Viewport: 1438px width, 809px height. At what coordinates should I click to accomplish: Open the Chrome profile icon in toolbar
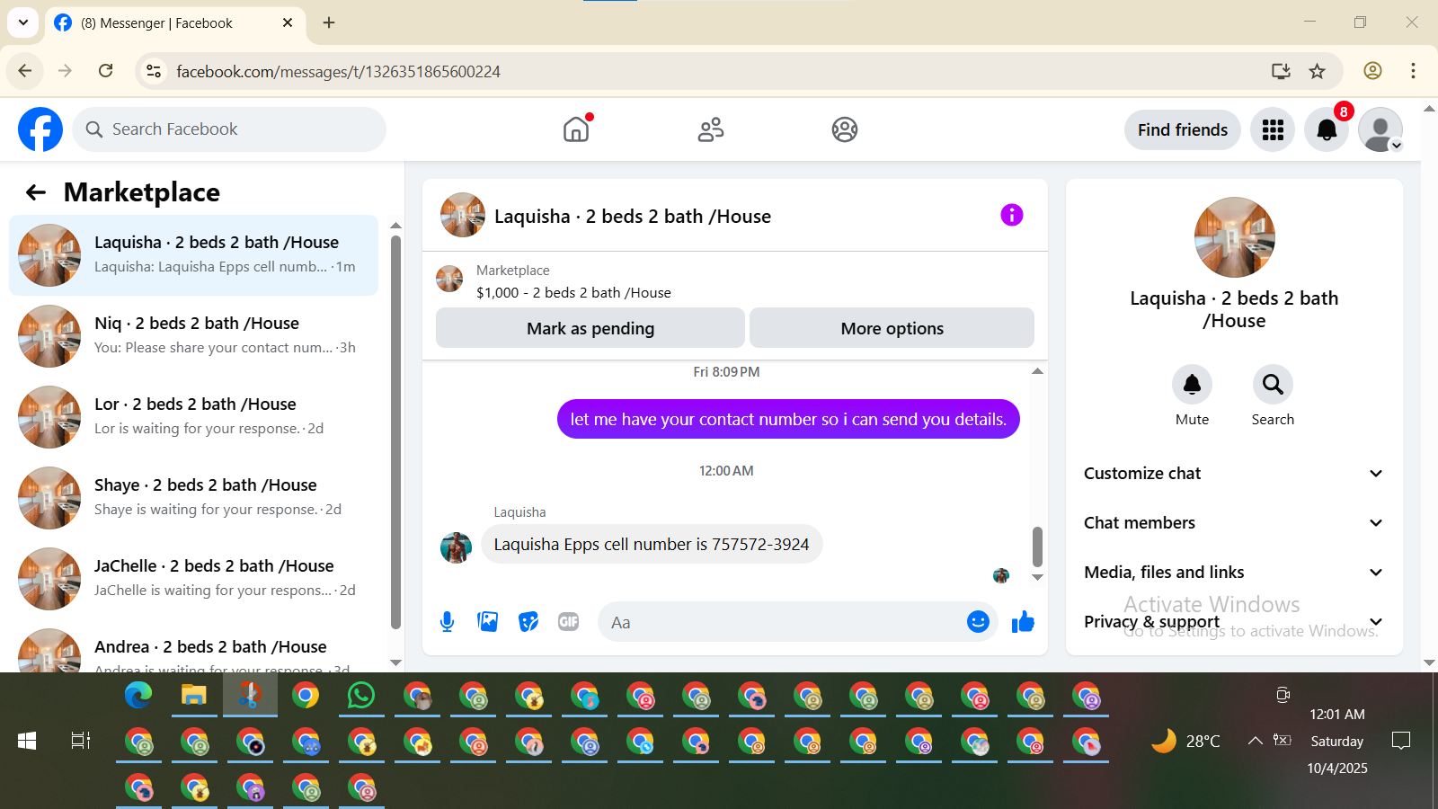tap(1372, 71)
